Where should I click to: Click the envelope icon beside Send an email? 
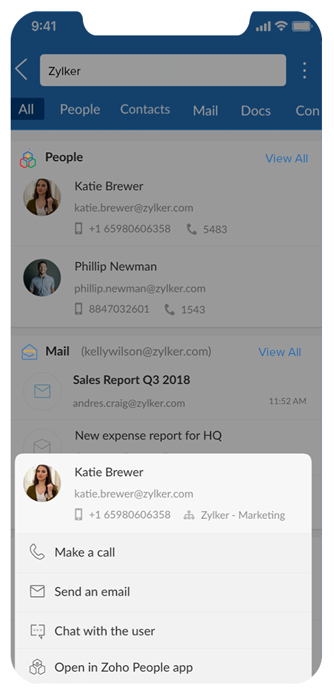[x=37, y=591]
